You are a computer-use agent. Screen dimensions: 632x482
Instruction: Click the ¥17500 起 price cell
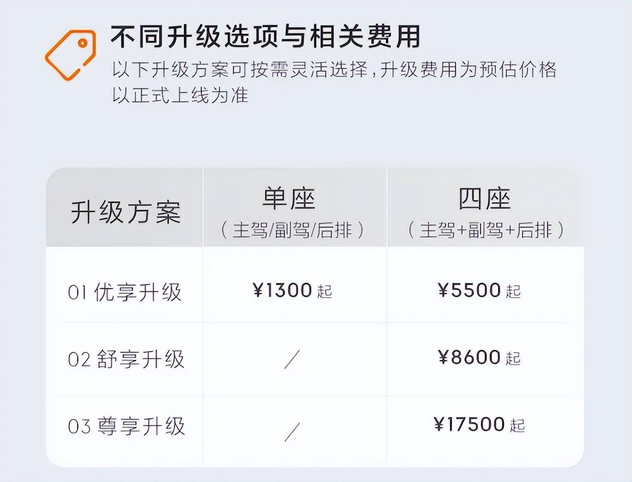coord(479,424)
